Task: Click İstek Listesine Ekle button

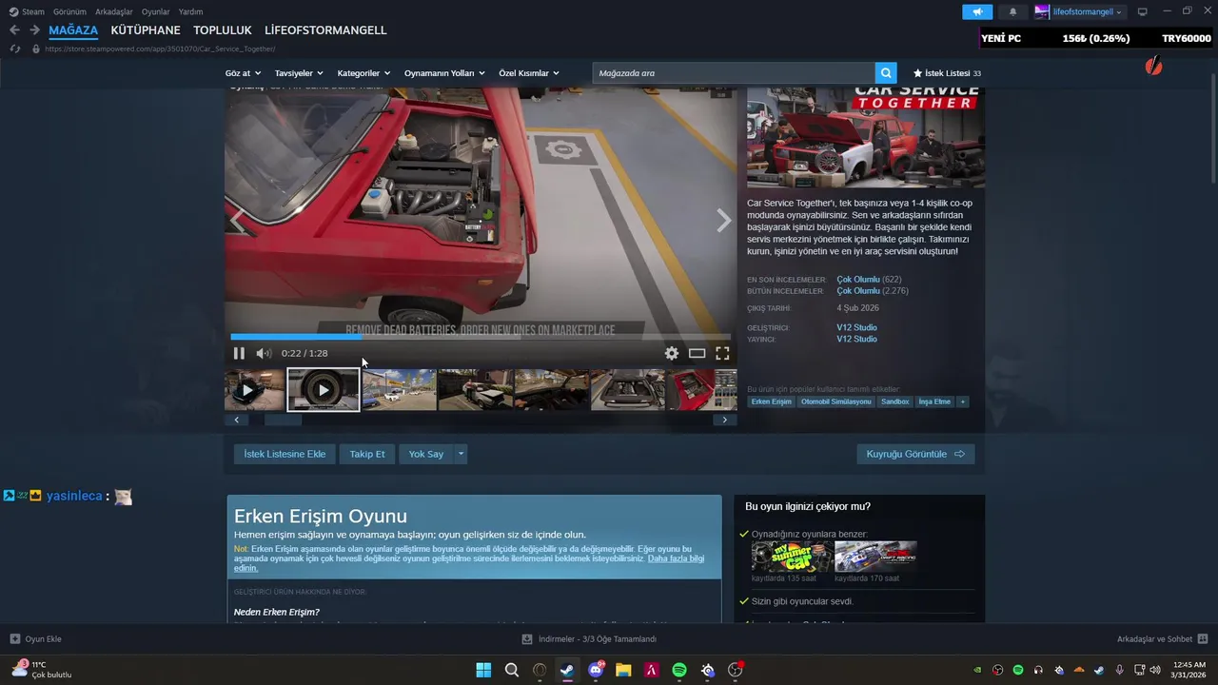Action: [285, 454]
